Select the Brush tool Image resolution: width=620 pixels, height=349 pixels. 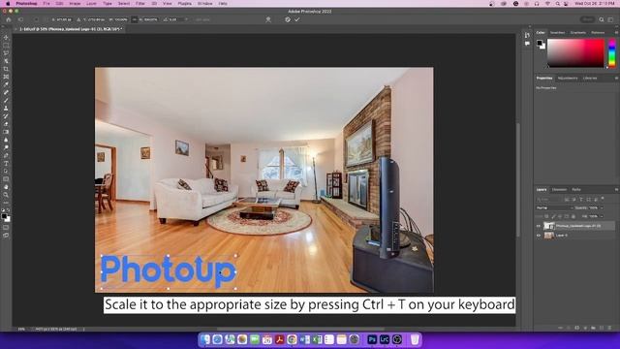[6, 100]
